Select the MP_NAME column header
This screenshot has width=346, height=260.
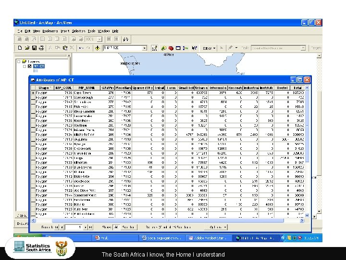(x=86, y=88)
